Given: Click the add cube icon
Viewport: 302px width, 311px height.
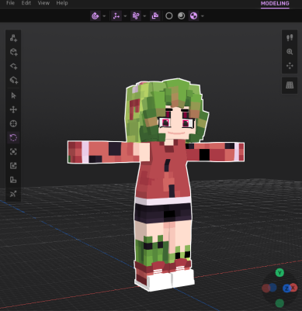Looking at the screenshot, I should pos(13,52).
